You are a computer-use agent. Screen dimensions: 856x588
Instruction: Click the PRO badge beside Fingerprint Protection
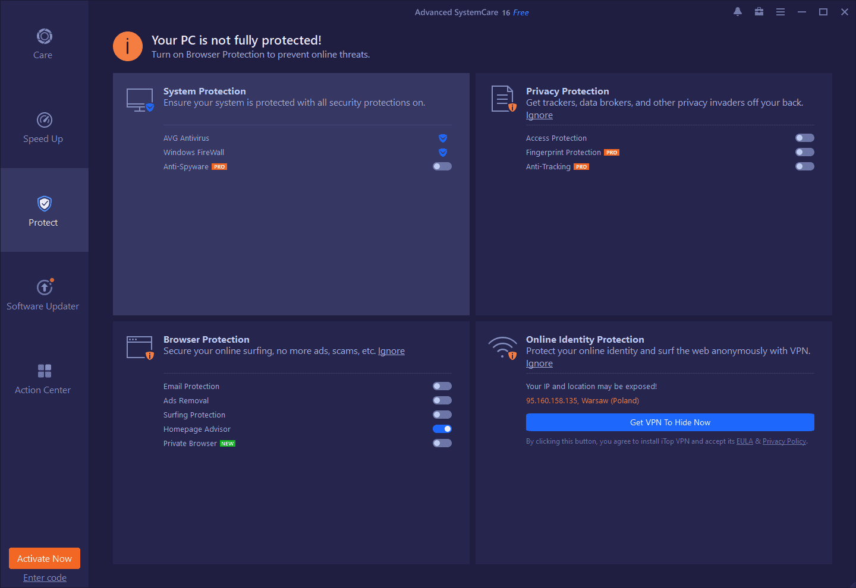pyautogui.click(x=612, y=153)
